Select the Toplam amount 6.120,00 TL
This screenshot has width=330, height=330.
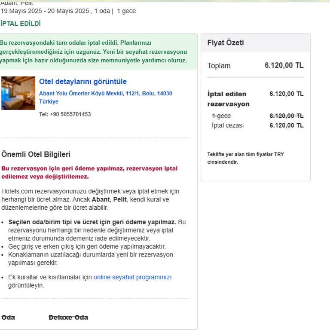click(284, 65)
